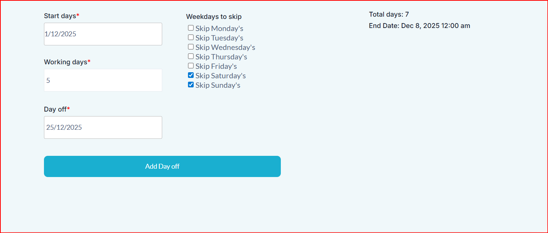
Task: Check the Skip Wednesday's box
Action: (191, 47)
